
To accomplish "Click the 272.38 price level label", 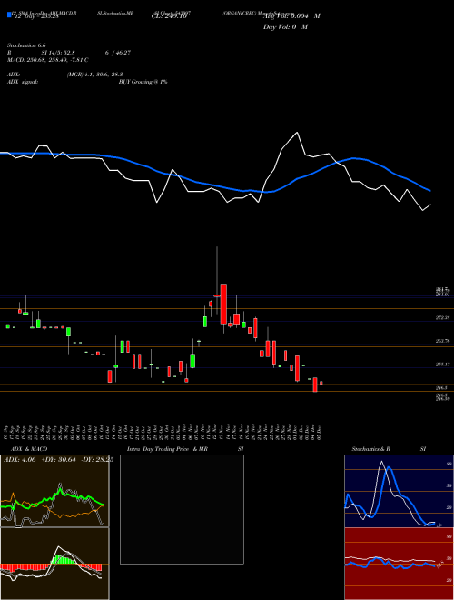I will (442, 318).
